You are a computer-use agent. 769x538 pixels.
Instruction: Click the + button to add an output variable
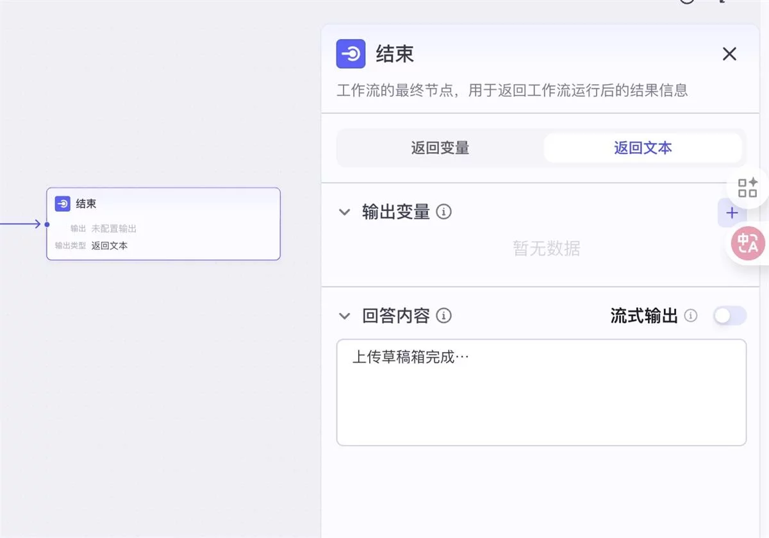(x=732, y=213)
